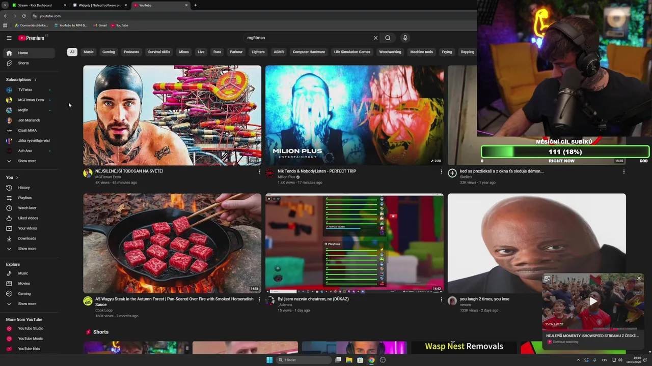Open Jon Marianek subscription channel
Viewport: 652px width, 366px height.
click(29, 120)
